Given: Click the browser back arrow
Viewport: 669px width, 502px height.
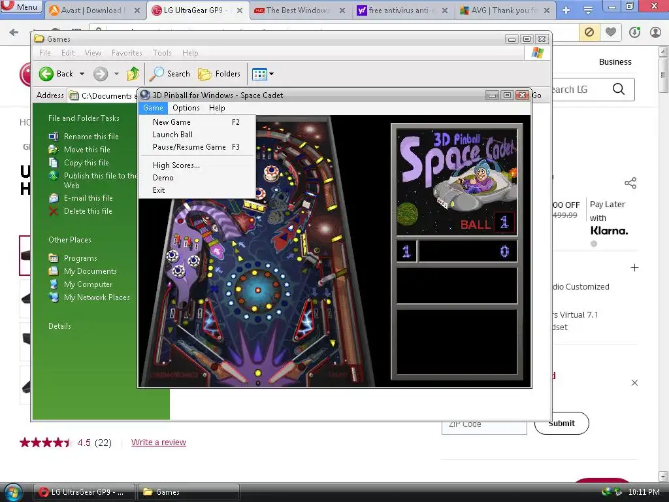Looking at the screenshot, I should point(14,32).
